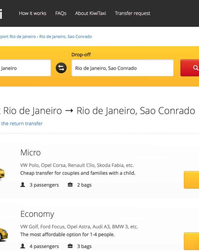Click the Economy yellow car image
This screenshot has width=199, height=251.
click(4, 234)
